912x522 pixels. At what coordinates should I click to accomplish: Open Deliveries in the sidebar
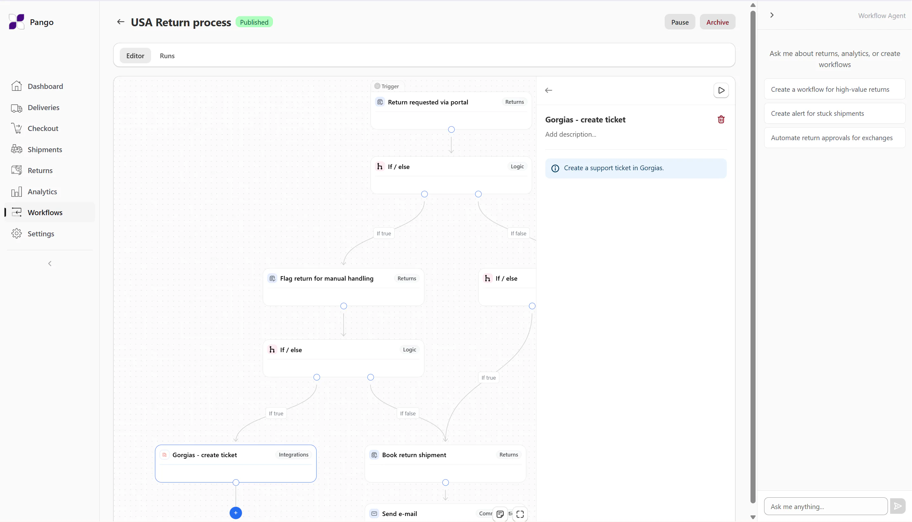pyautogui.click(x=50, y=108)
